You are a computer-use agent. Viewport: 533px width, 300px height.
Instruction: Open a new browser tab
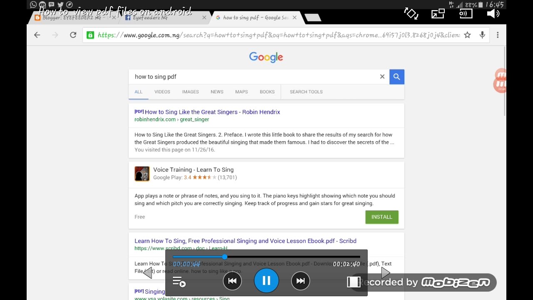click(313, 17)
